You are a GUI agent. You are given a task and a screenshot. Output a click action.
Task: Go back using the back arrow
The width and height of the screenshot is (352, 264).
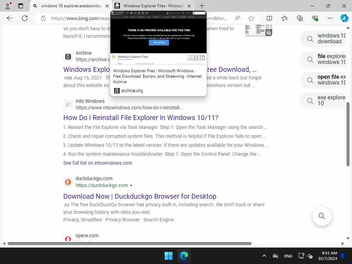9,18
